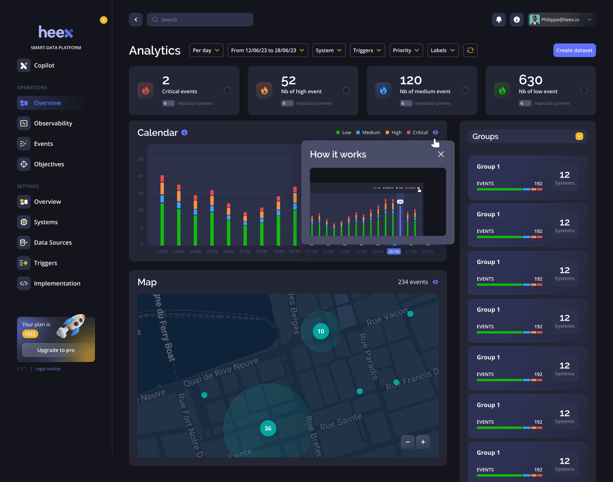Select the Nb of high event radio
This screenshot has height=482, width=613.
click(346, 90)
